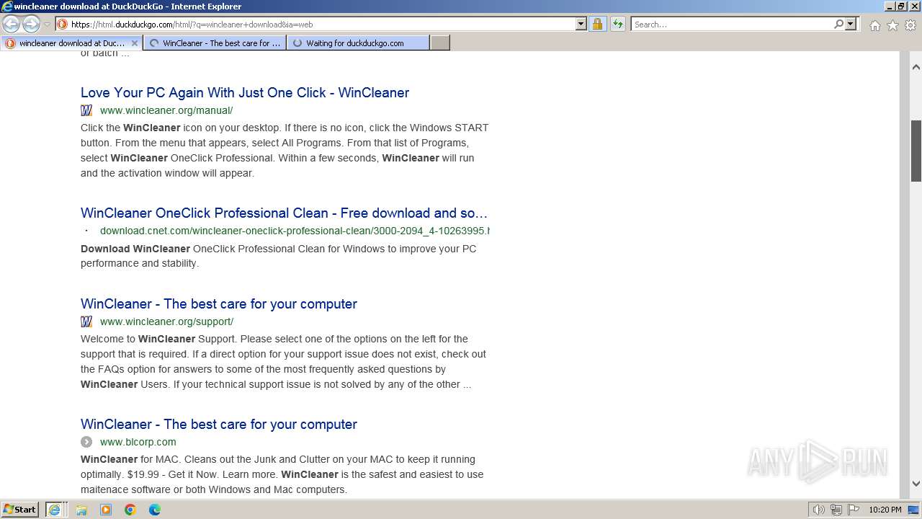Click the gray arrow favicon beside blcorp.com
Screen dimensions: 922x519
pos(86,442)
